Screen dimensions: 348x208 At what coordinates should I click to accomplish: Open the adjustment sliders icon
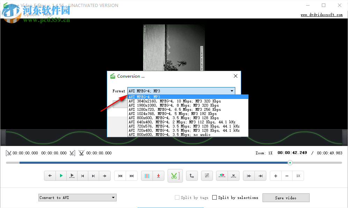tap(207, 176)
